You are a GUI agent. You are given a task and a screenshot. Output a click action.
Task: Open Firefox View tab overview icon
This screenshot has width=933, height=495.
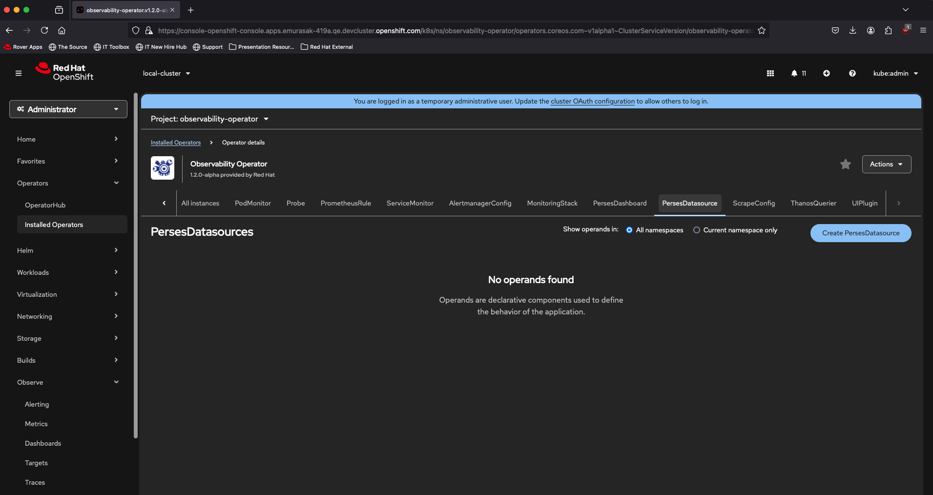[59, 10]
